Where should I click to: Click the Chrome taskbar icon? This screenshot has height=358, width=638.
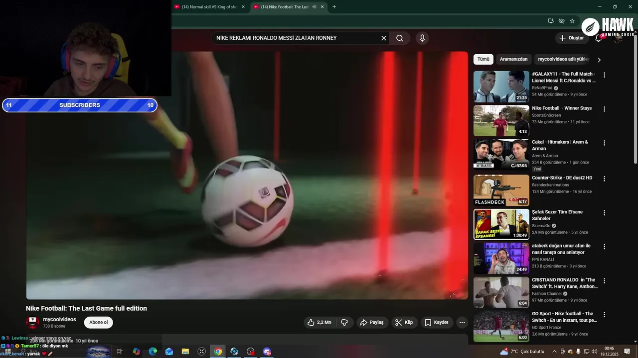pyautogui.click(x=218, y=352)
